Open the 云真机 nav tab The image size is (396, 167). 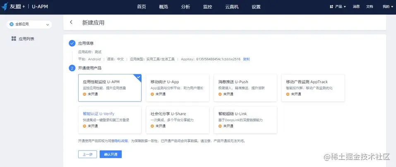pos(232,7)
